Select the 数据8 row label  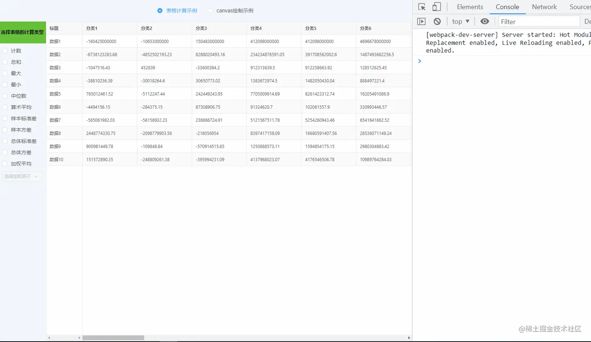(55, 133)
